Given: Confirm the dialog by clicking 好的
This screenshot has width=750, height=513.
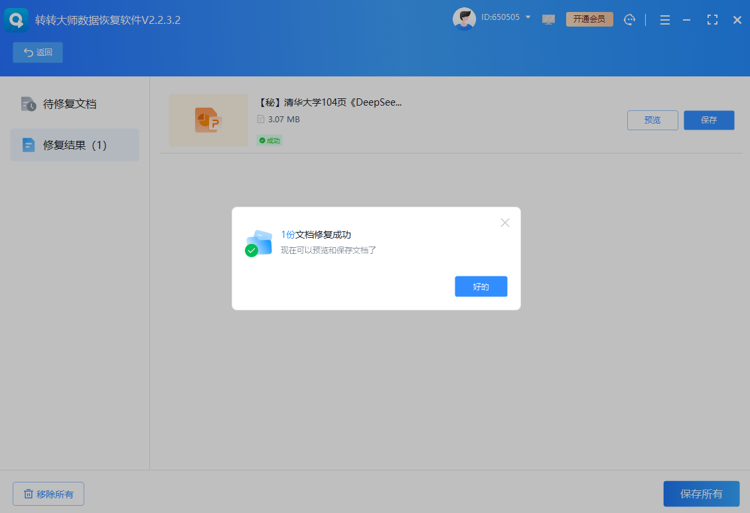Looking at the screenshot, I should (x=481, y=286).
